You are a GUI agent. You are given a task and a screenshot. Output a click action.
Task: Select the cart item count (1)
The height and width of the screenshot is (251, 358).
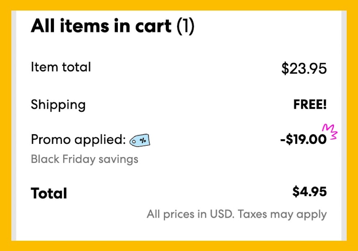(x=185, y=26)
